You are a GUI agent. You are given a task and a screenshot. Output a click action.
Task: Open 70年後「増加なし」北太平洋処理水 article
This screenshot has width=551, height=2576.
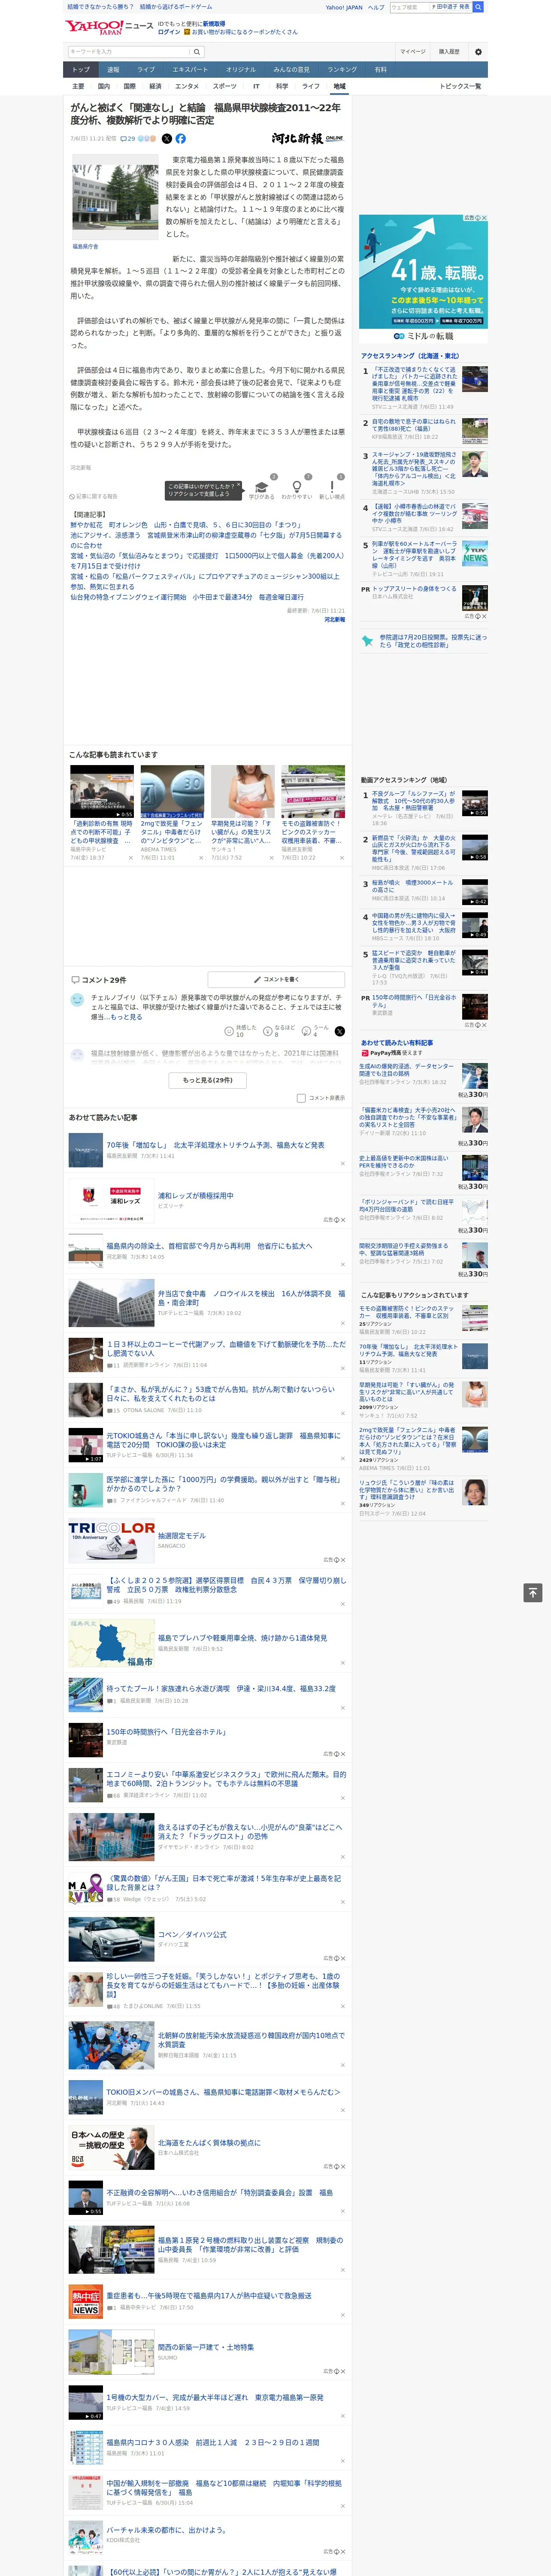pos(215,1145)
